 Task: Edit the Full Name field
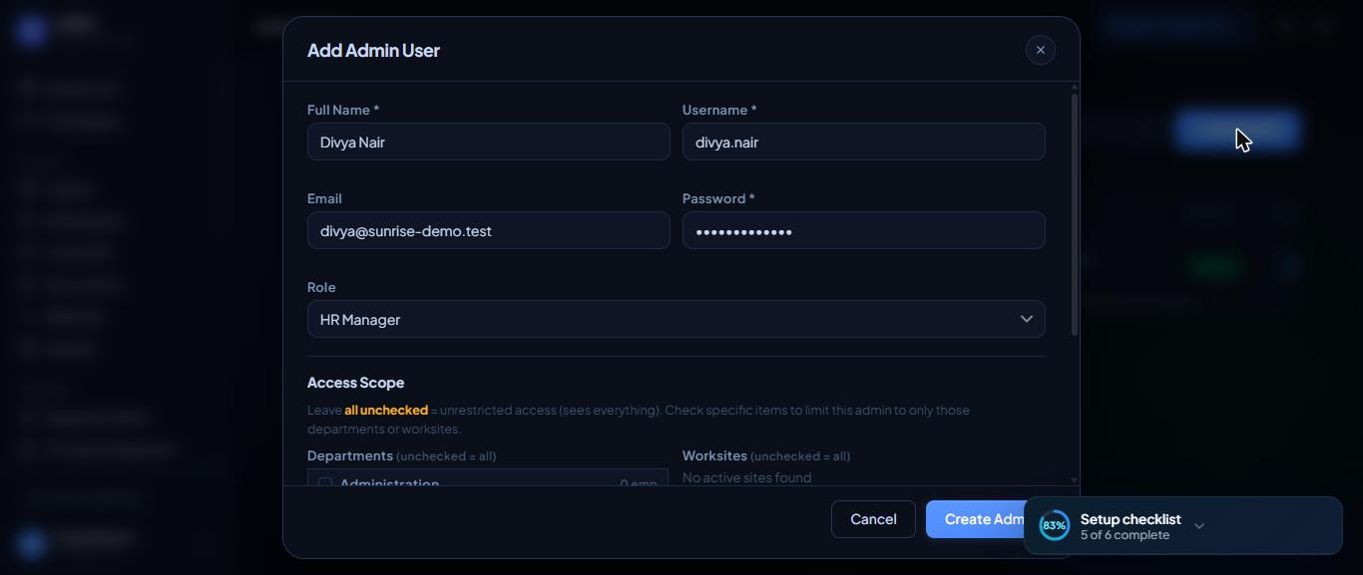click(488, 142)
